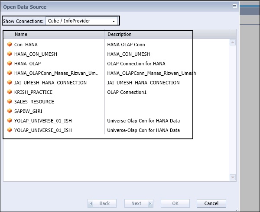
Task: Click the cube icon for SAPBW_GIRI
Action: 10,111
